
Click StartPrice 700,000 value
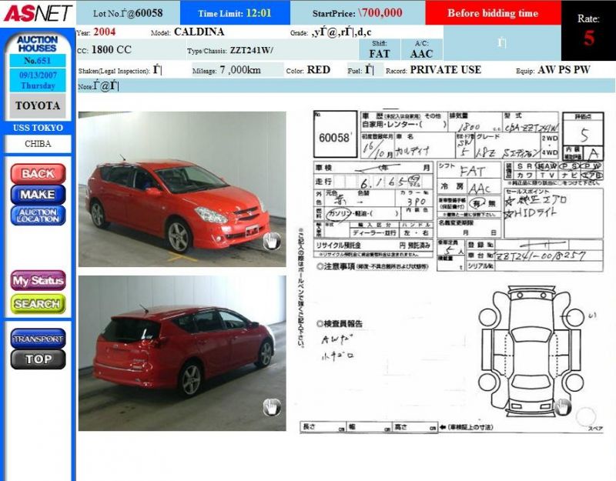point(380,13)
